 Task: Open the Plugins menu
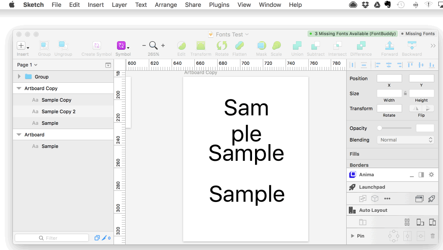(x=219, y=5)
